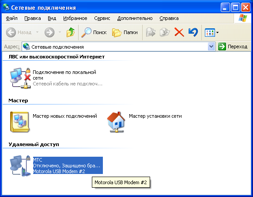Image resolution: width=253 pixels, height=197 pixels.
Task: Click the Copy To folder icon
Action: coord(165,32)
